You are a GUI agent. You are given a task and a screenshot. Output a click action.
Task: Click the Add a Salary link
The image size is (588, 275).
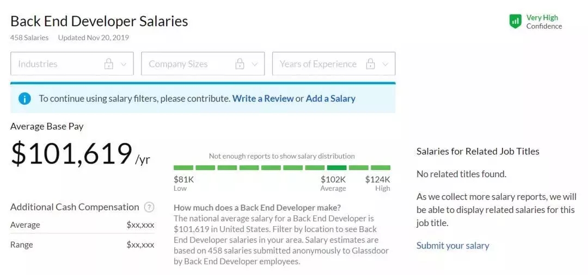tap(330, 98)
